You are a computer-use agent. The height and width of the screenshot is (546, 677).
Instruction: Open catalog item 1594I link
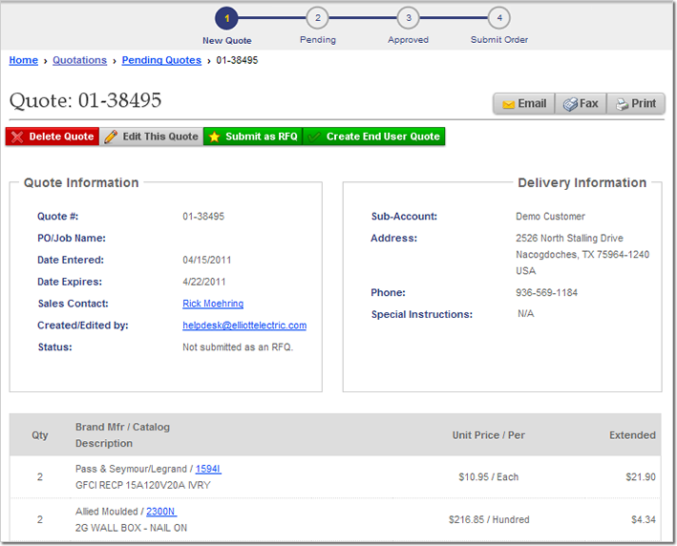tap(208, 469)
